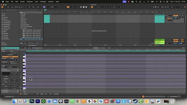Open the Grooves browser category
Viewport: 187px width, 105px height.
point(6,35)
